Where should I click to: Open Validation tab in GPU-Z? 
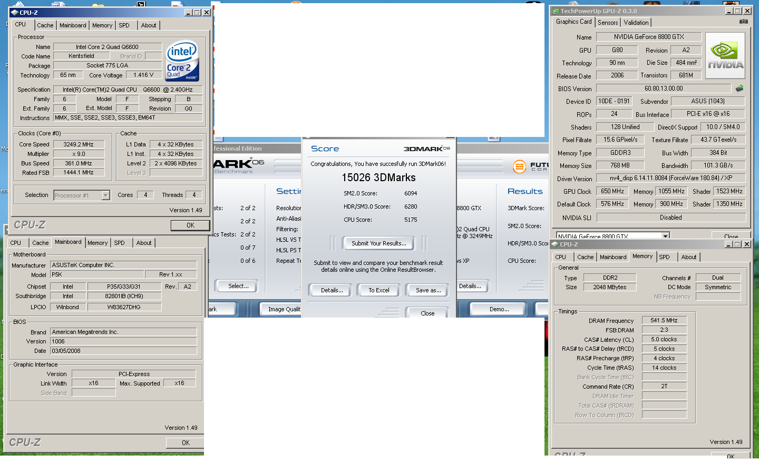tap(636, 23)
